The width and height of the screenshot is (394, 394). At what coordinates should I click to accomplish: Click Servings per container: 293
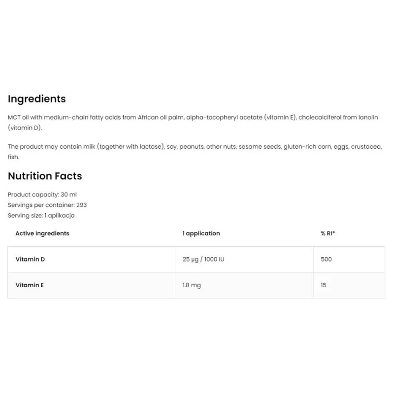coord(47,205)
